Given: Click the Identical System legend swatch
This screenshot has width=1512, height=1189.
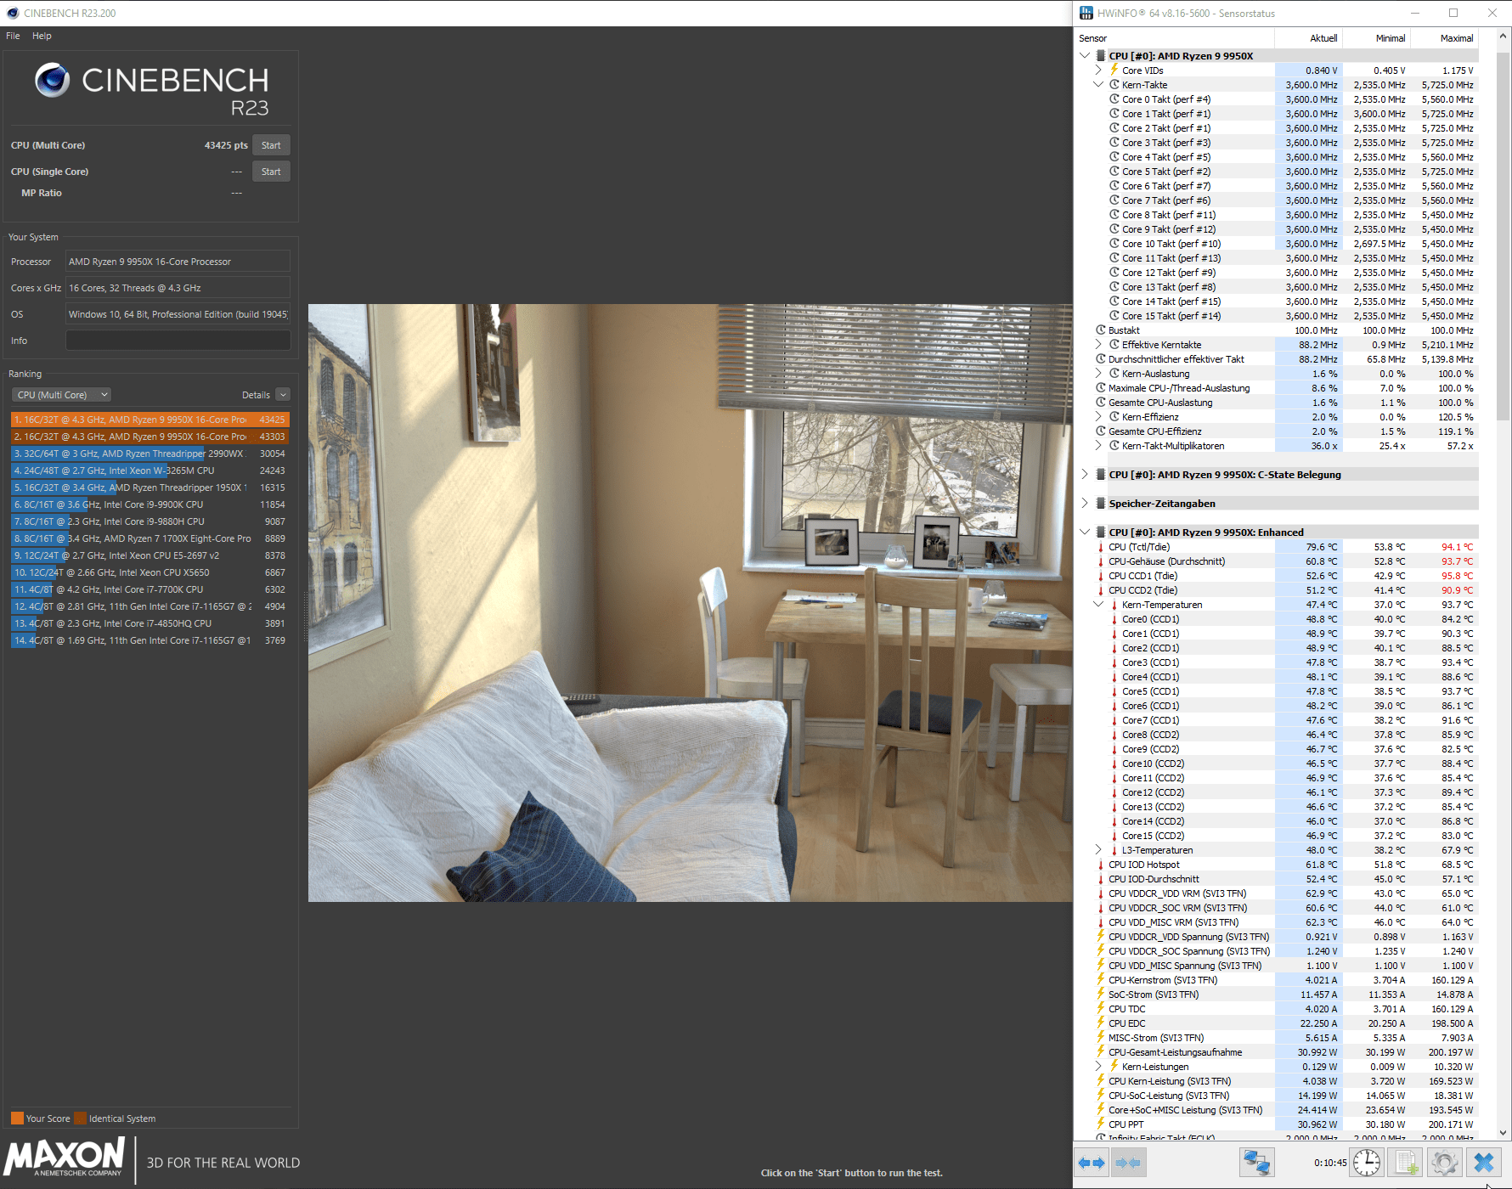Looking at the screenshot, I should (x=80, y=1119).
